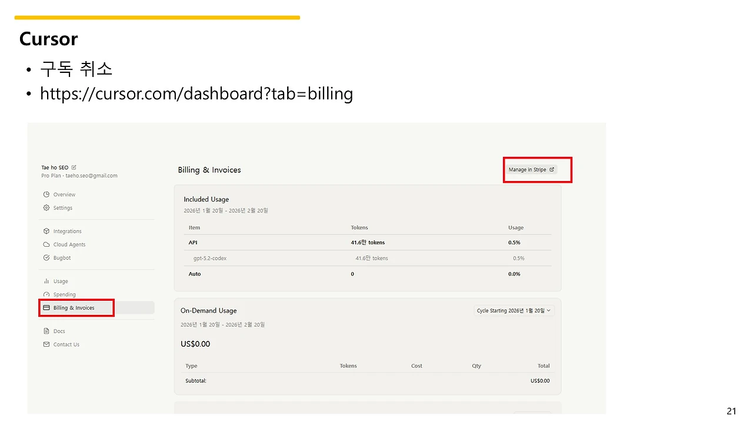Click the cursor.com dashboard billing URL

pos(196,94)
